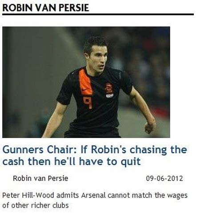Open the Robin van Persie tag link
The image size is (200, 218).
pos(40,178)
